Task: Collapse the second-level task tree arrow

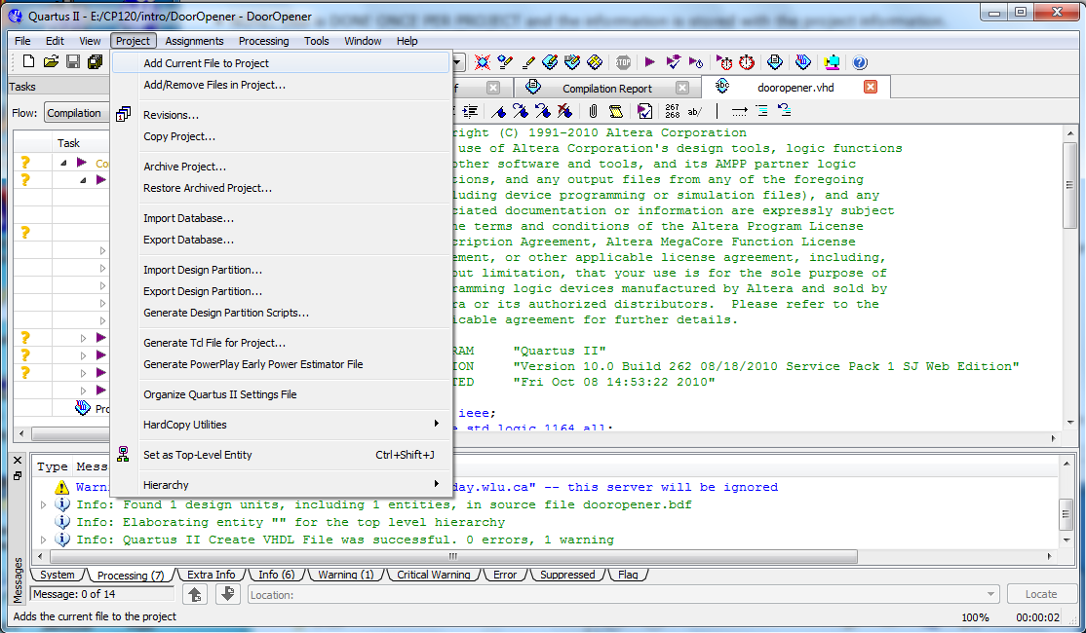Action: tap(83, 180)
